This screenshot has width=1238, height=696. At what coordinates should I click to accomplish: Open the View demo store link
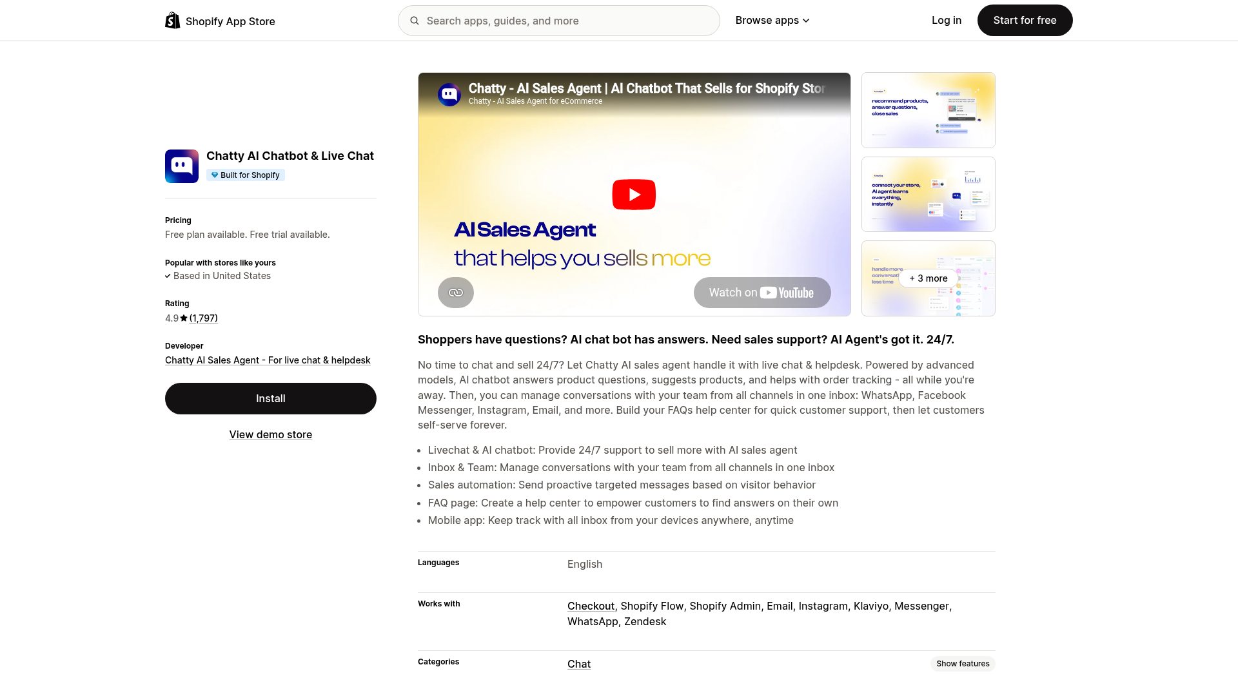[x=271, y=435]
